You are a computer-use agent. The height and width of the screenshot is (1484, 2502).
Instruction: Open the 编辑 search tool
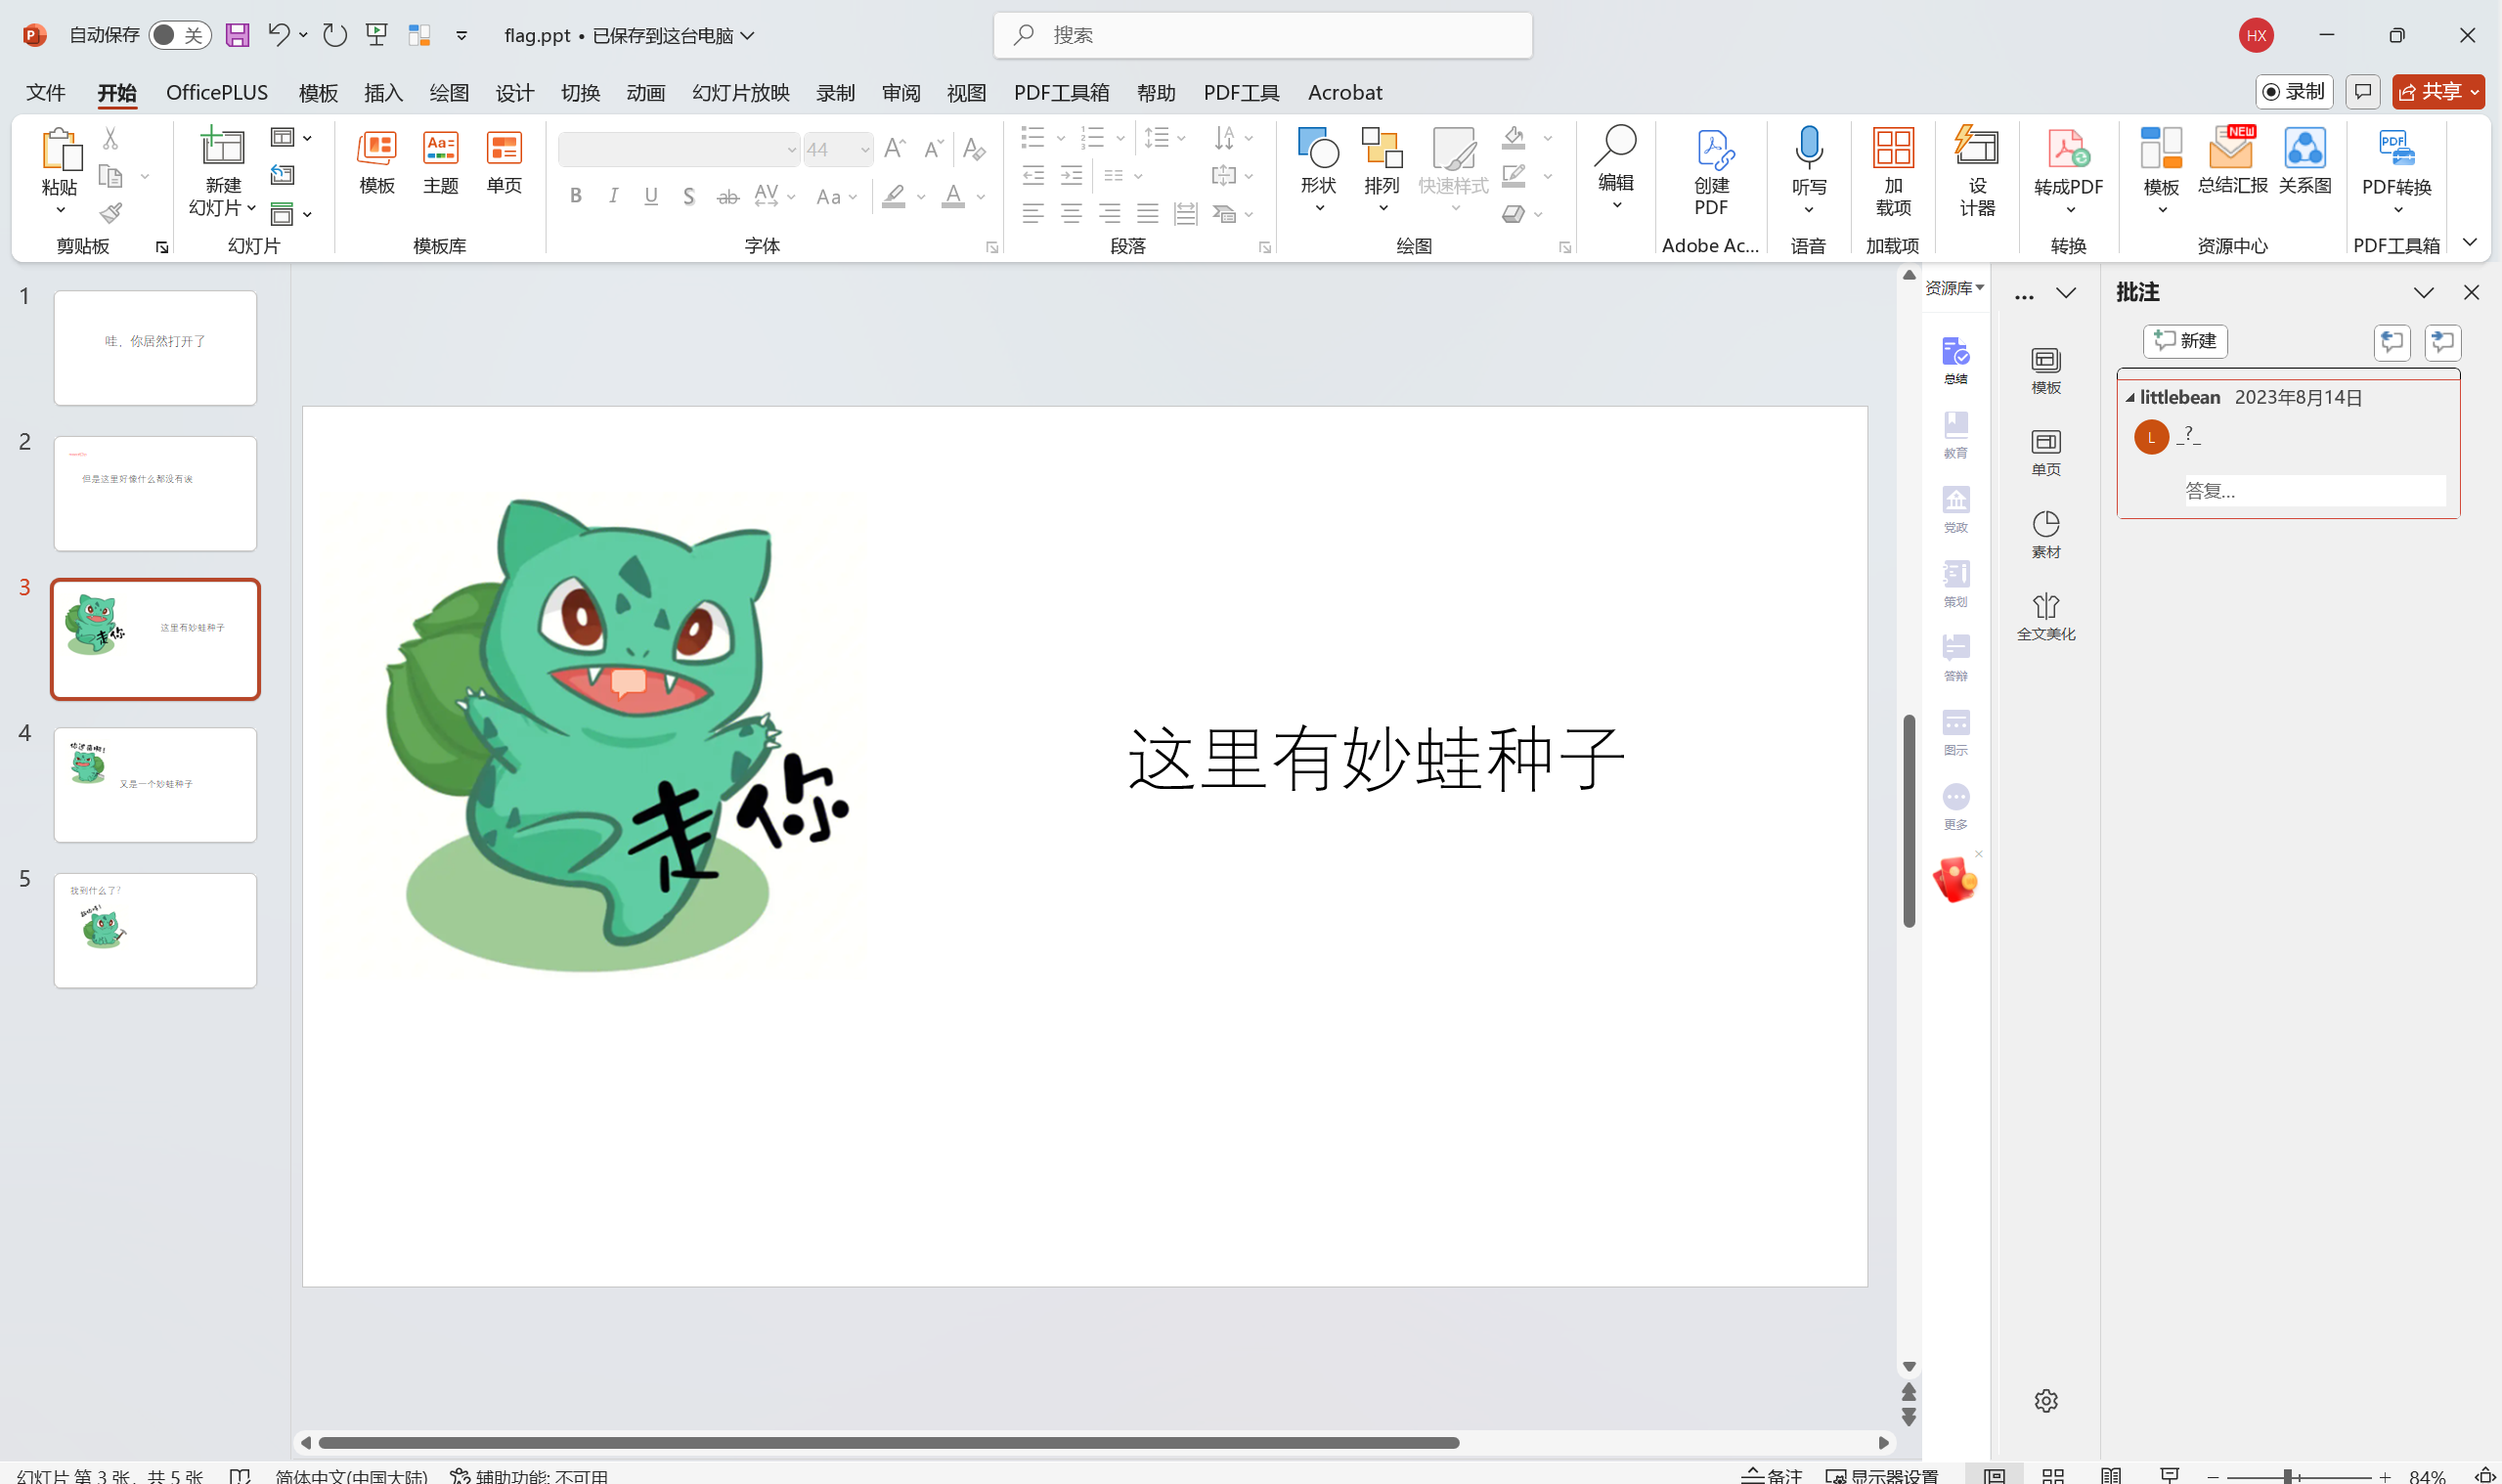(1616, 166)
